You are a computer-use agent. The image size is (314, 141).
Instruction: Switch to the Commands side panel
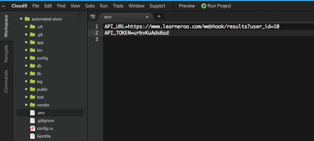pyautogui.click(x=6, y=81)
